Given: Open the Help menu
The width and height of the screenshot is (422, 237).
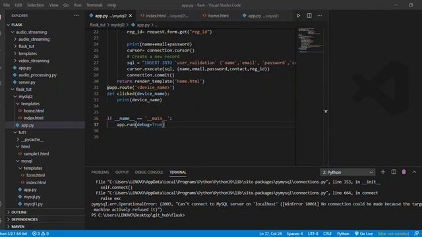Looking at the screenshot, I should 111,5.
